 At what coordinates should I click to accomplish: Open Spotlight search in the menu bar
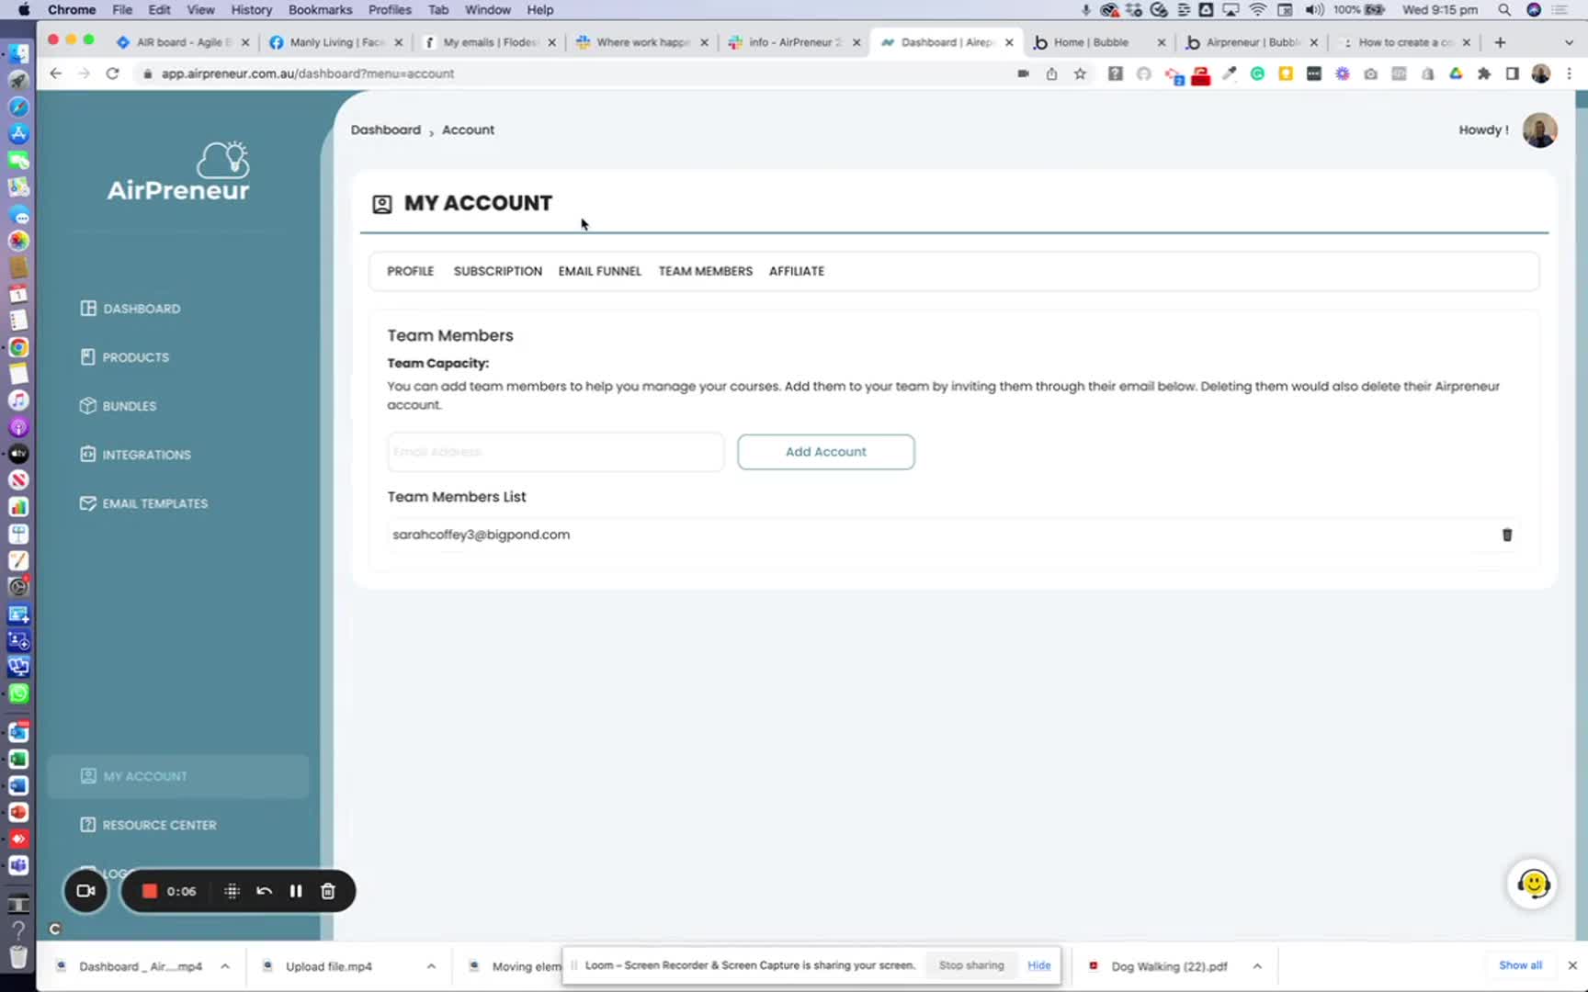pyautogui.click(x=1504, y=9)
